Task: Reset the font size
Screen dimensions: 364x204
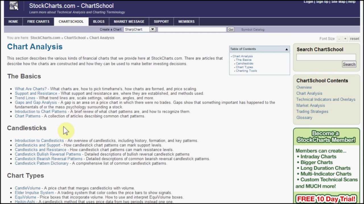Action: click(354, 39)
